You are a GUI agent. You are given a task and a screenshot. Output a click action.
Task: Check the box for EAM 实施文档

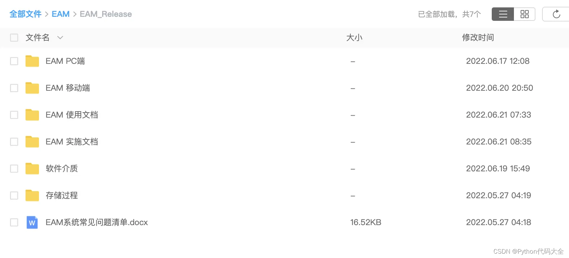pos(14,142)
